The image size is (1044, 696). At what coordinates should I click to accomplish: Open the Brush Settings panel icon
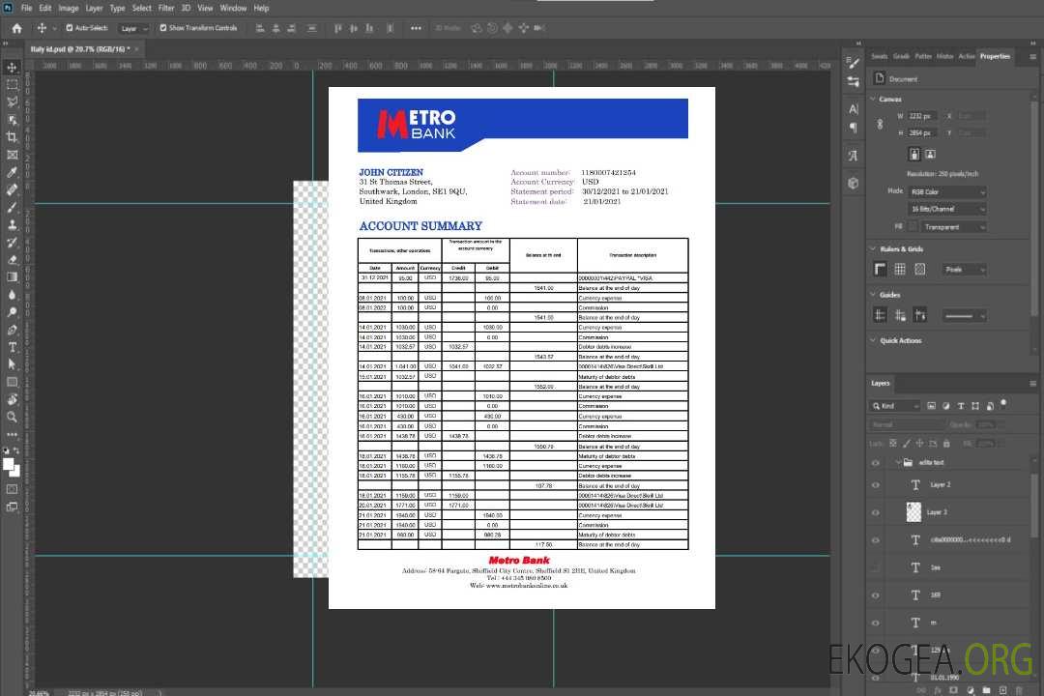(854, 63)
